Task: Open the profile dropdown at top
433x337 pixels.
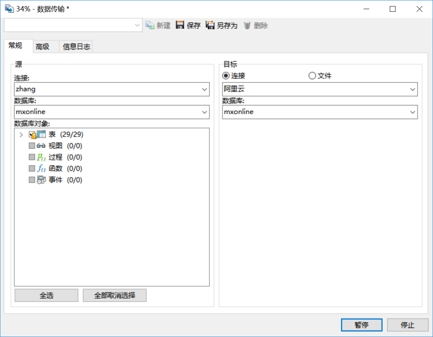Action: click(137, 25)
